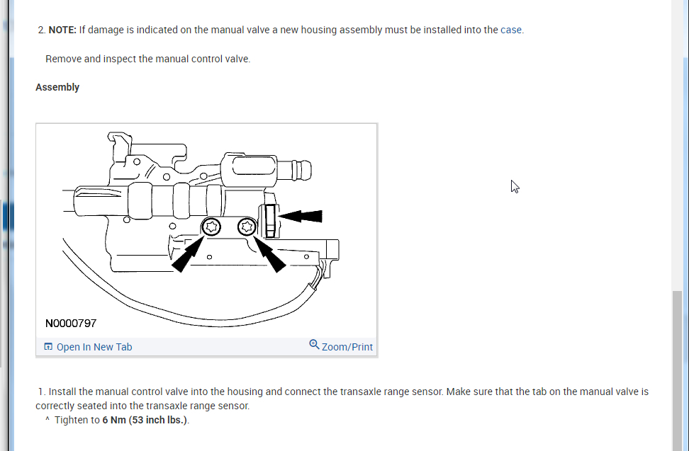Click the left Torx bolt in diagram
This screenshot has height=451, width=689.
tap(211, 227)
